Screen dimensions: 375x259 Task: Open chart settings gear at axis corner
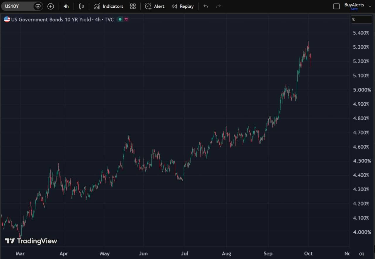tap(362, 254)
